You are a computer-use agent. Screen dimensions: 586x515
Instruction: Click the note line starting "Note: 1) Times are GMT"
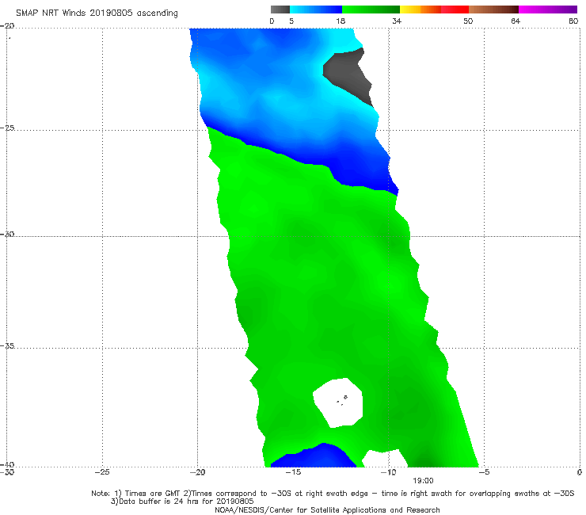(333, 494)
